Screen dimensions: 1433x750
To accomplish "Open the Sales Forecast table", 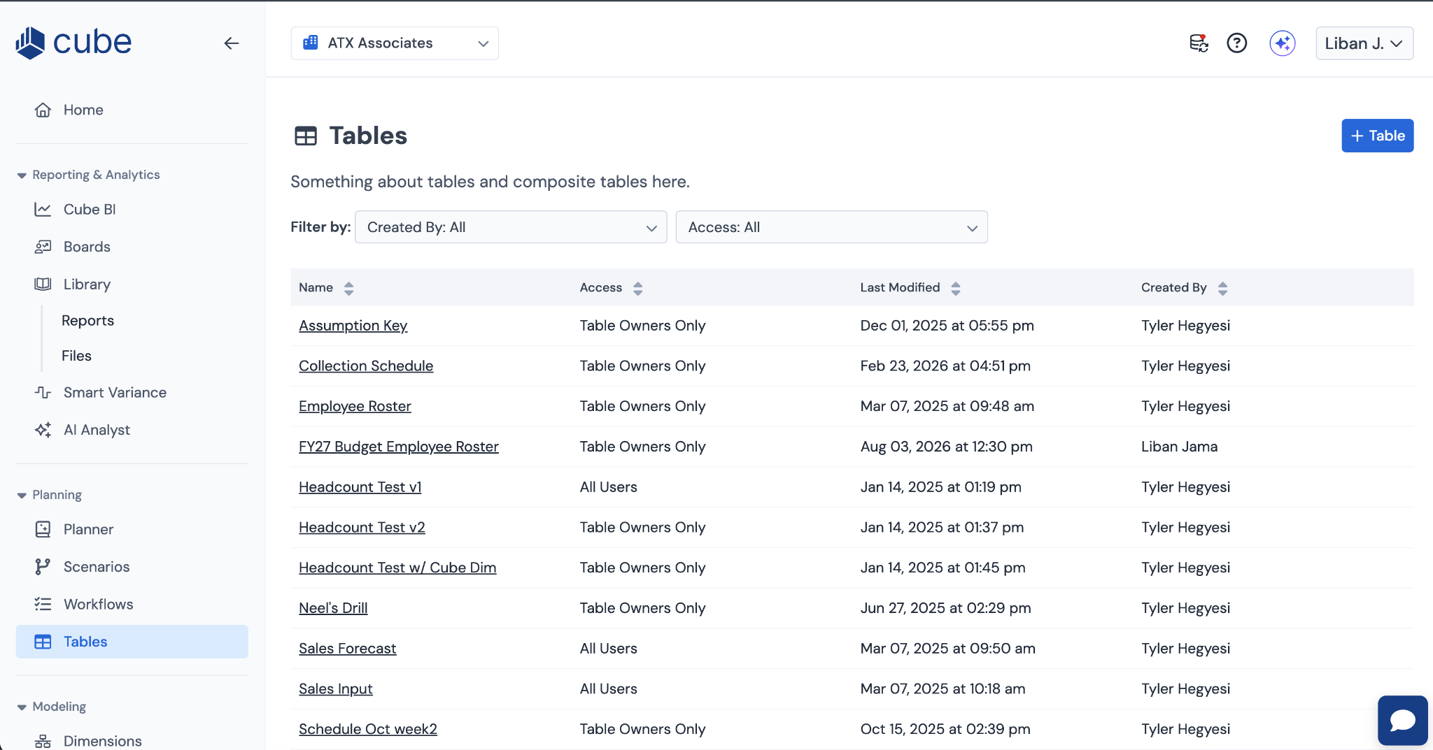I will coord(348,649).
